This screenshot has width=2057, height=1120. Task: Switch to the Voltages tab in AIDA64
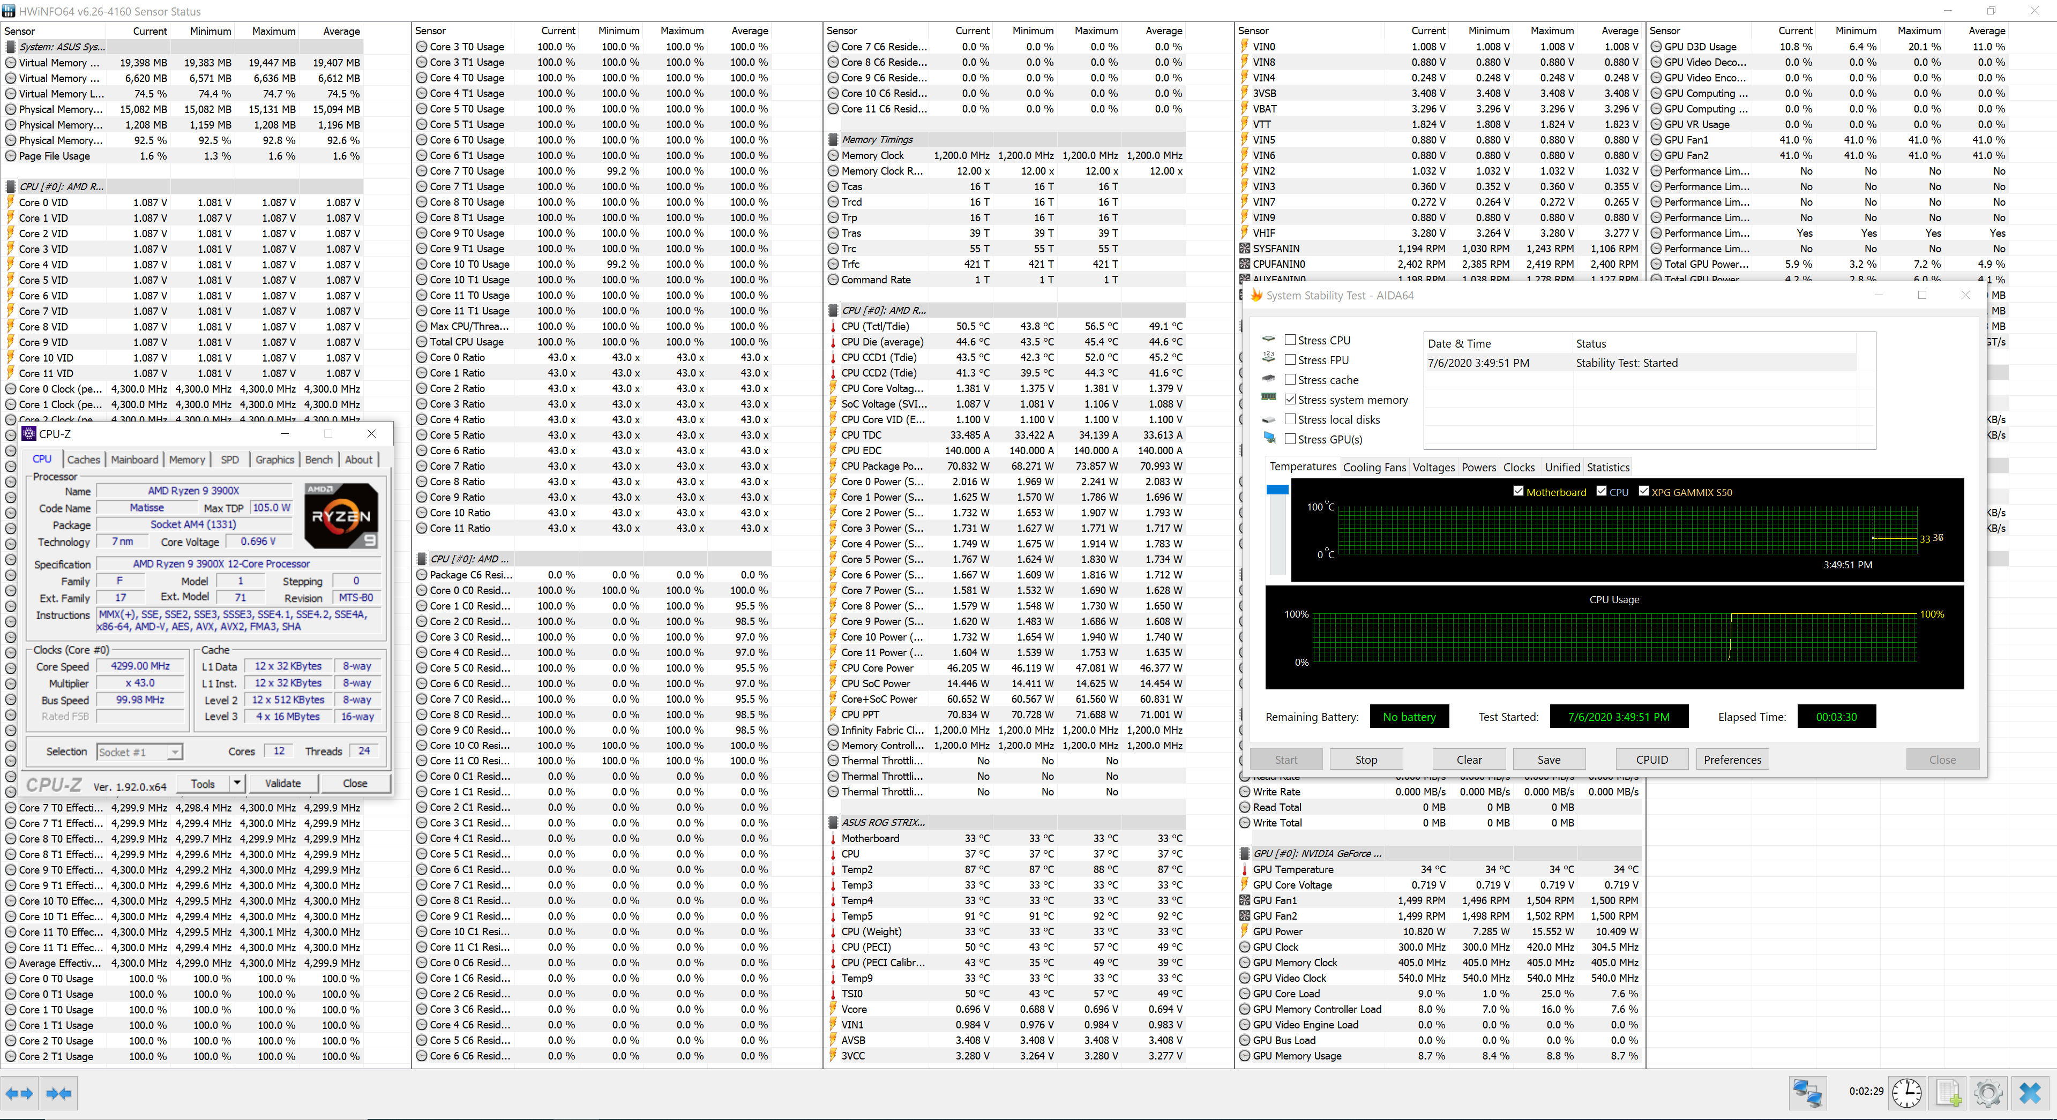click(x=1433, y=468)
